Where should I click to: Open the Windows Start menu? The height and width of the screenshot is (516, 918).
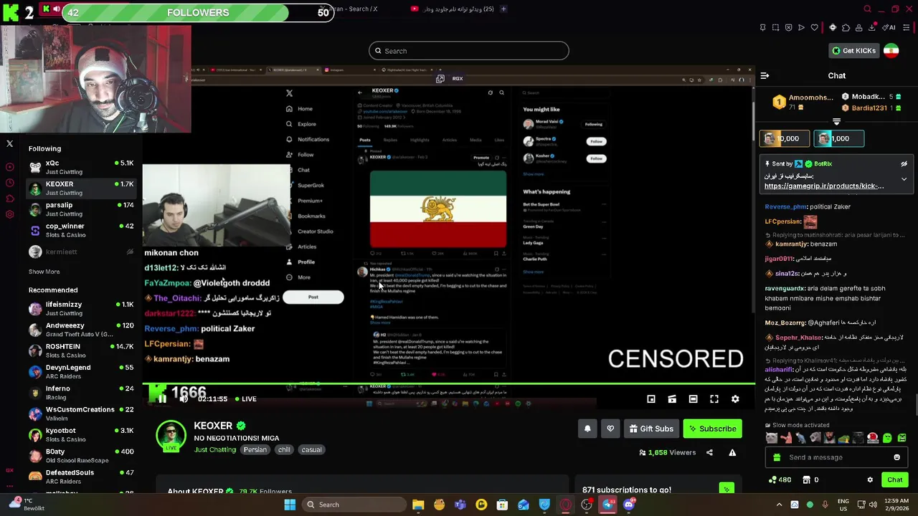point(290,505)
